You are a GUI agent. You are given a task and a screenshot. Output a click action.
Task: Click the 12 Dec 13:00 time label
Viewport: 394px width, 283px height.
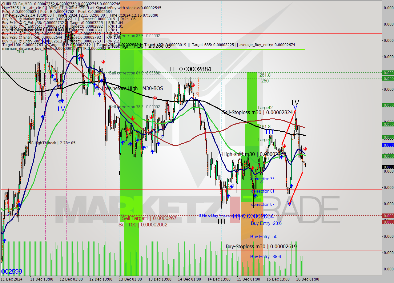(x=101, y=279)
